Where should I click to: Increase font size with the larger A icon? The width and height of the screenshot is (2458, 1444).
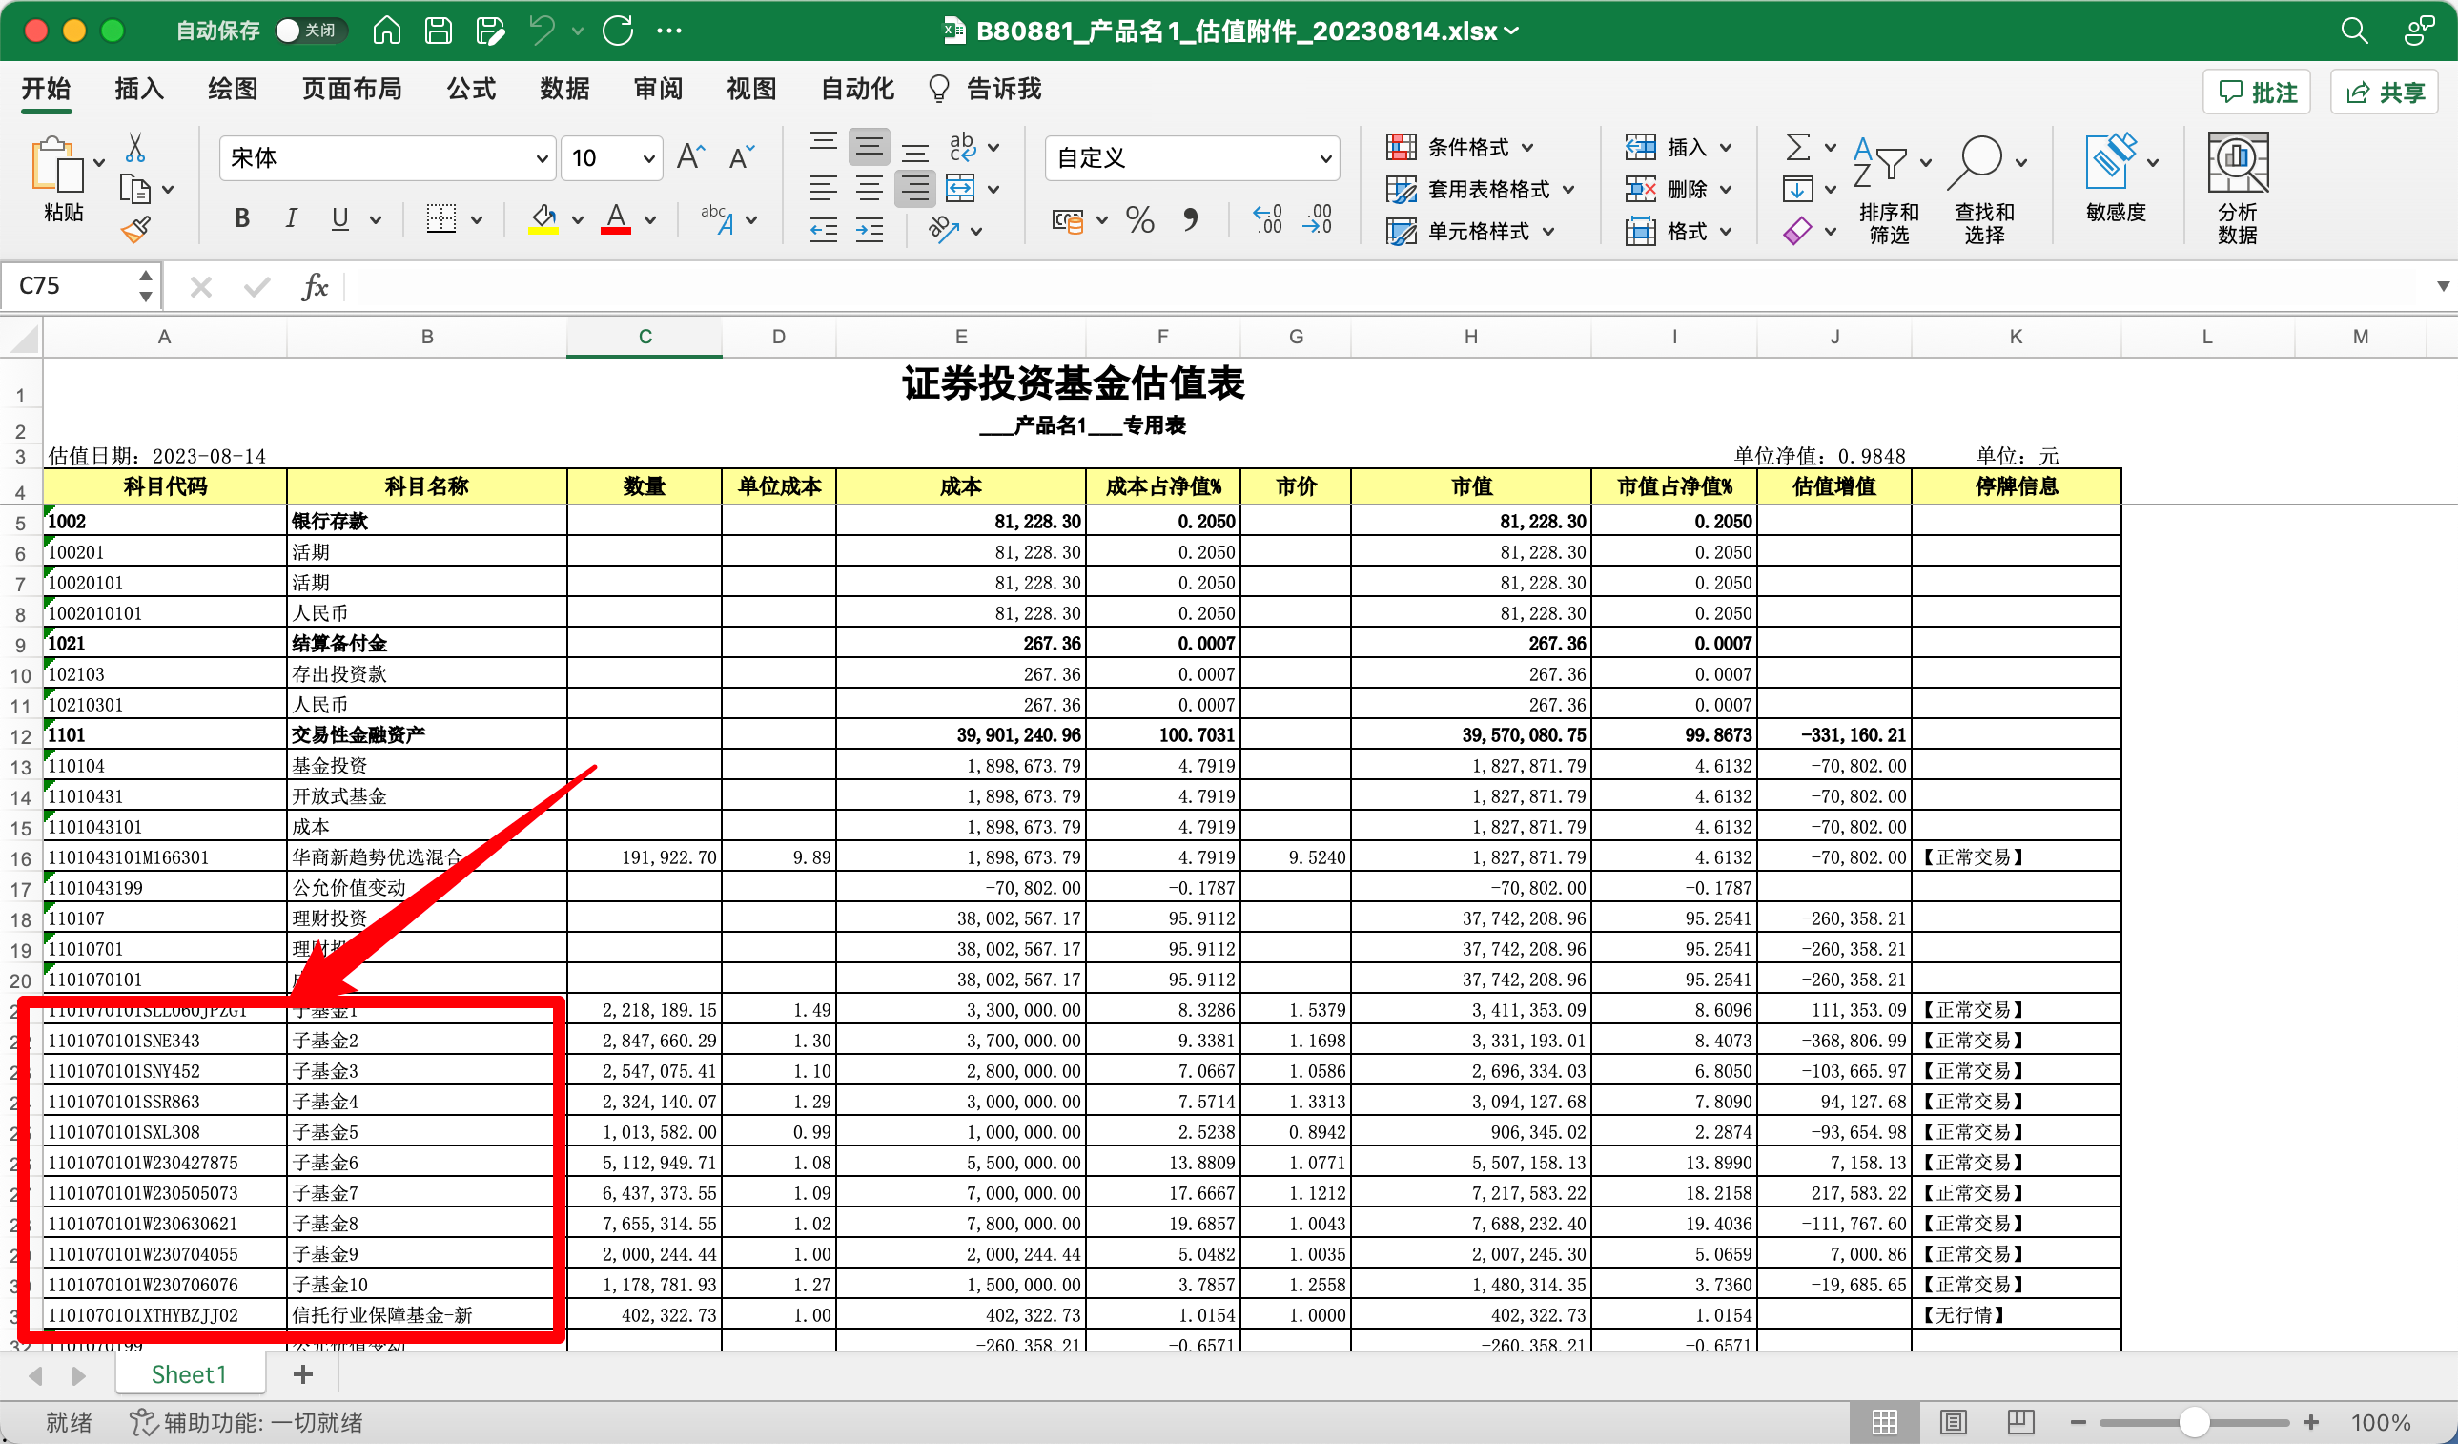coord(690,157)
